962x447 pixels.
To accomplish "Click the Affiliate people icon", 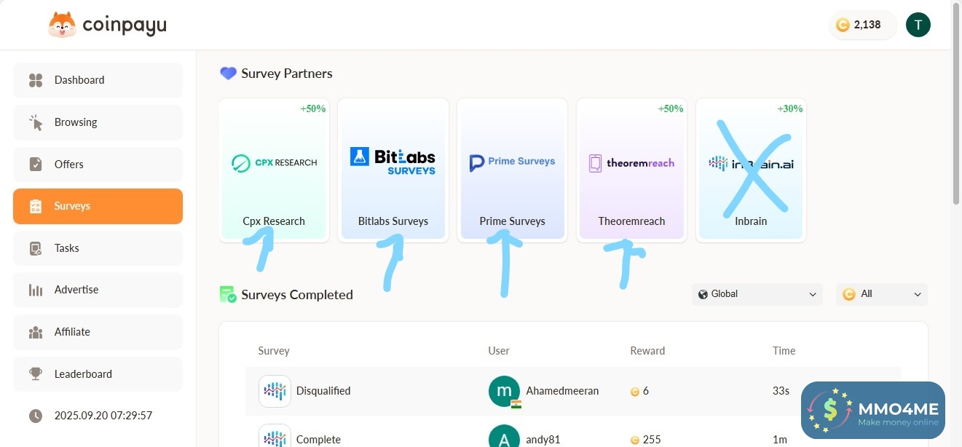I will coord(36,332).
